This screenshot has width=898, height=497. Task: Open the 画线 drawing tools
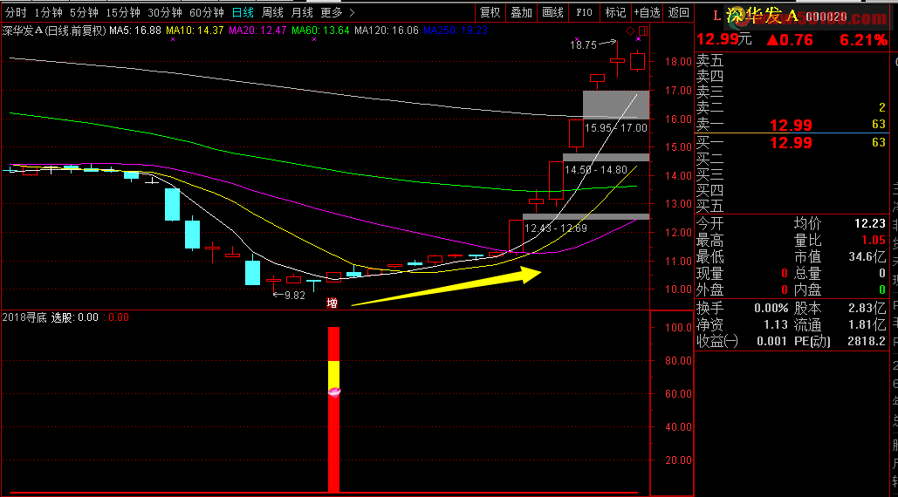(x=552, y=12)
